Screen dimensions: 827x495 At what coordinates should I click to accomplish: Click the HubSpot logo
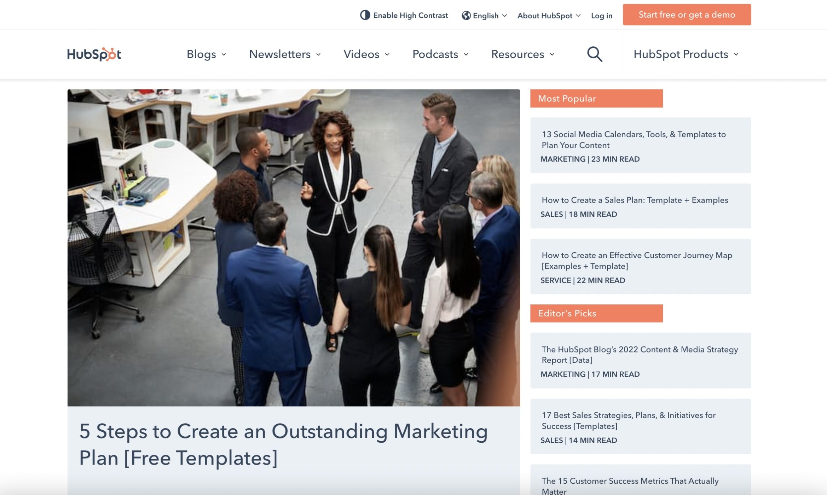(x=94, y=54)
